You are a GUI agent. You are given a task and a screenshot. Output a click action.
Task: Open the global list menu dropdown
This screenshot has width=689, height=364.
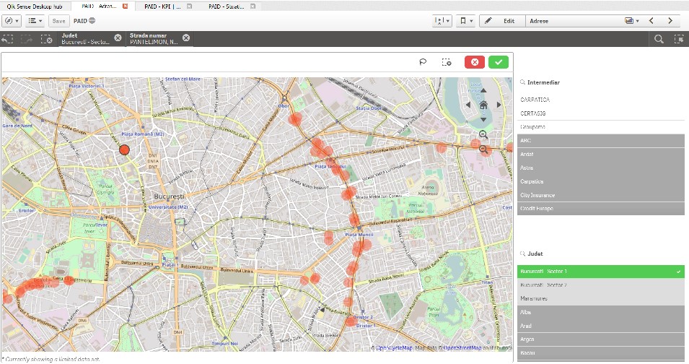coord(35,21)
